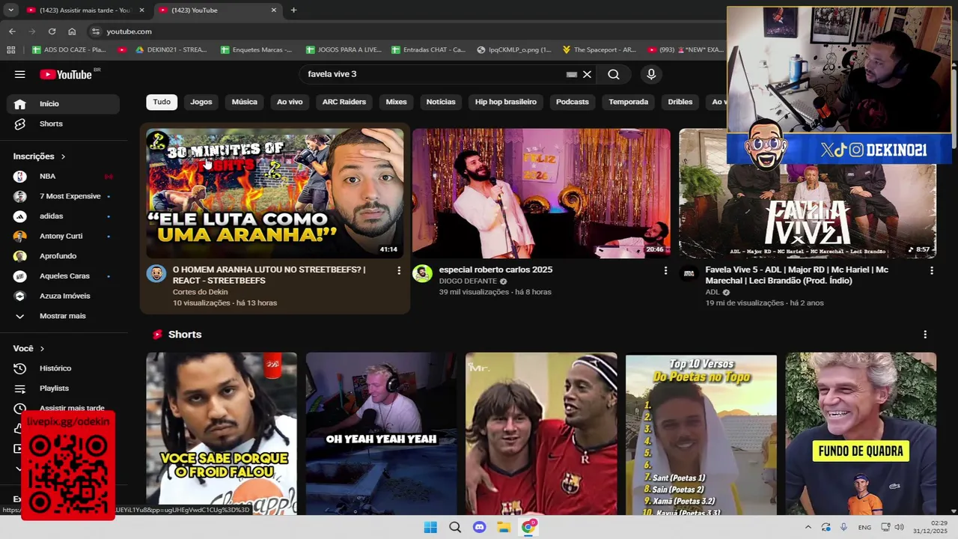Viewport: 958px width, 539px height.
Task: Open the Top 10 Versos short
Action: click(701, 434)
